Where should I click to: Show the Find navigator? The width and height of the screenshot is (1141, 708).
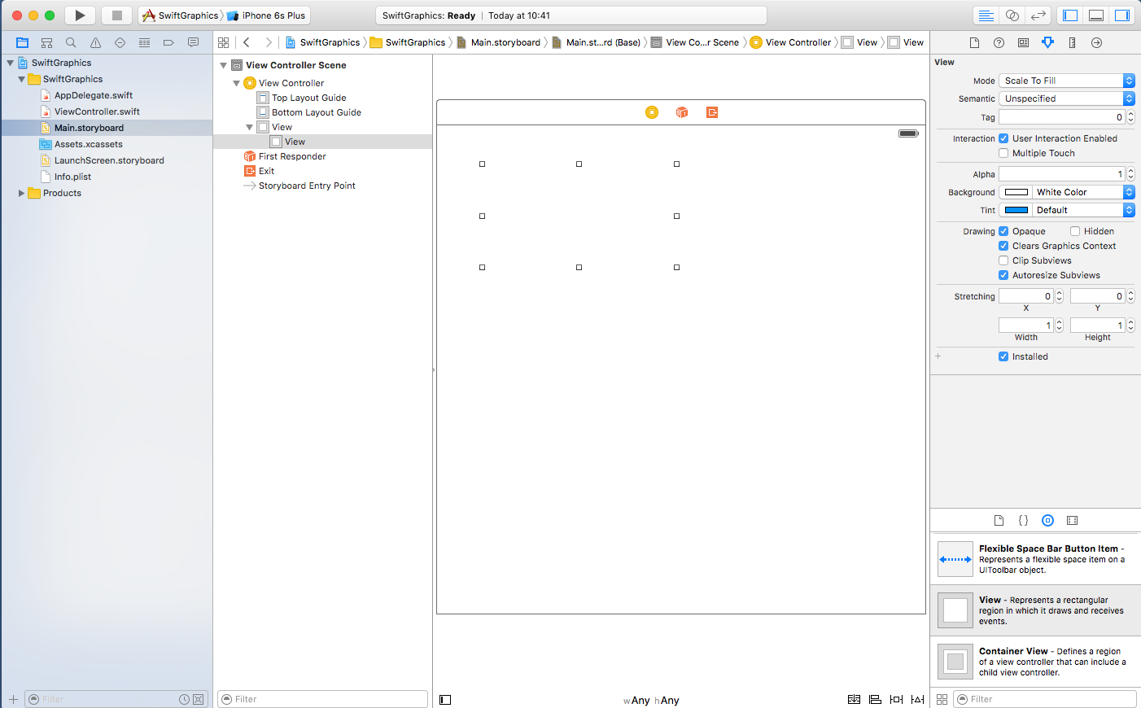(71, 42)
